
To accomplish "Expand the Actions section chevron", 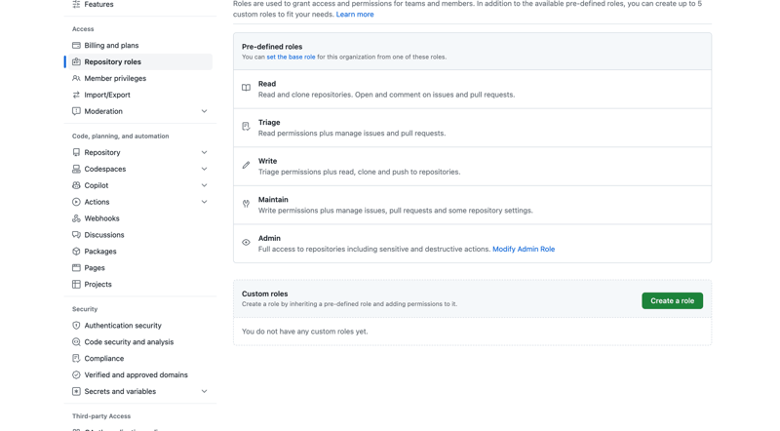I will pyautogui.click(x=204, y=202).
